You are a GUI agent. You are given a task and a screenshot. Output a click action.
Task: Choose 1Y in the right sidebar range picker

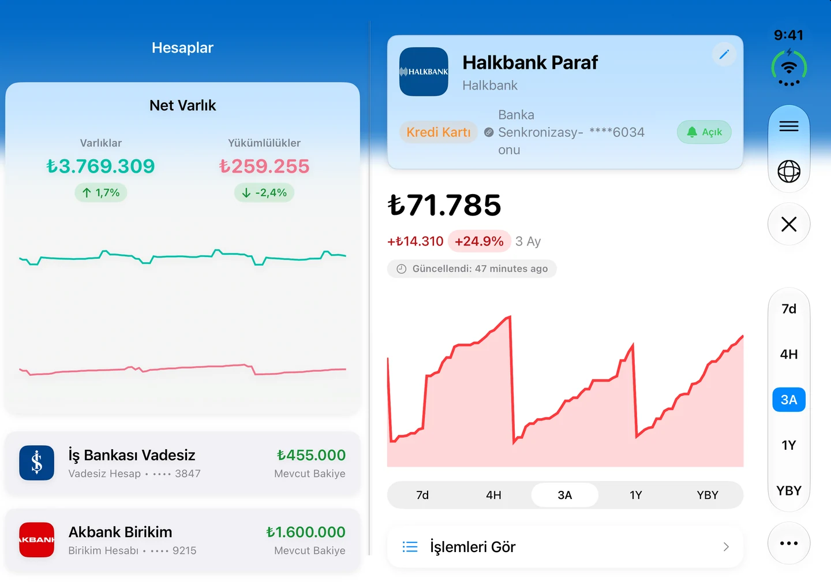(789, 445)
